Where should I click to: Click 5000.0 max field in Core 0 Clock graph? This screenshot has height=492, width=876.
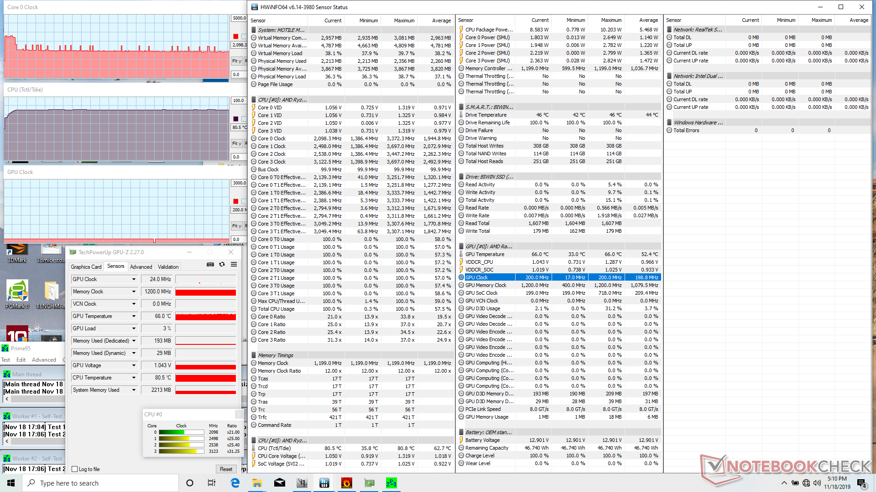point(239,18)
